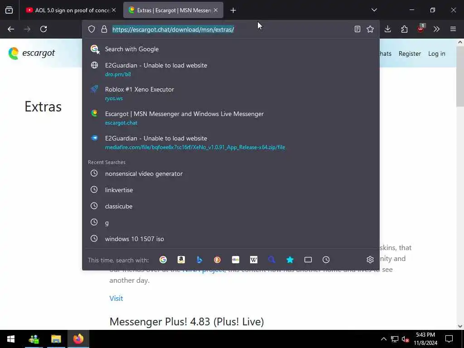Open the muted volume tray icon
Image resolution: width=464 pixels, height=348 pixels.
[x=406, y=339]
